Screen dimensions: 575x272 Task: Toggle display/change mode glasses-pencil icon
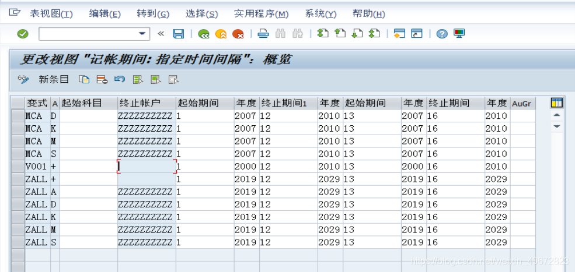click(x=23, y=79)
